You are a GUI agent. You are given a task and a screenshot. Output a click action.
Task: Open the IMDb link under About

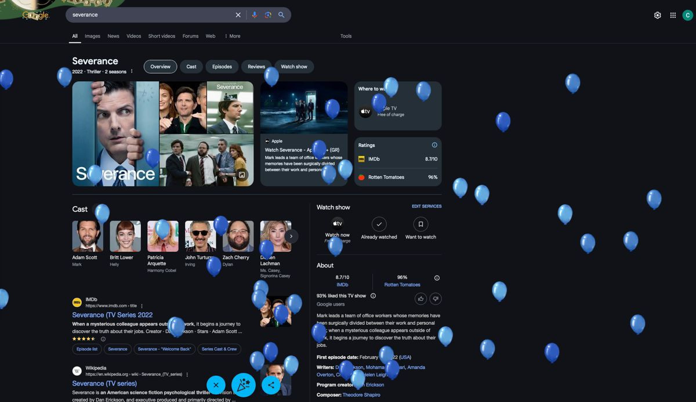(342, 285)
